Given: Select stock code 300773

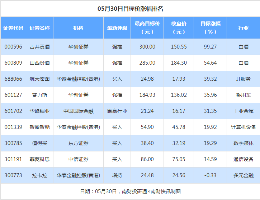Looking at the screenshot, I should (x=13, y=175).
